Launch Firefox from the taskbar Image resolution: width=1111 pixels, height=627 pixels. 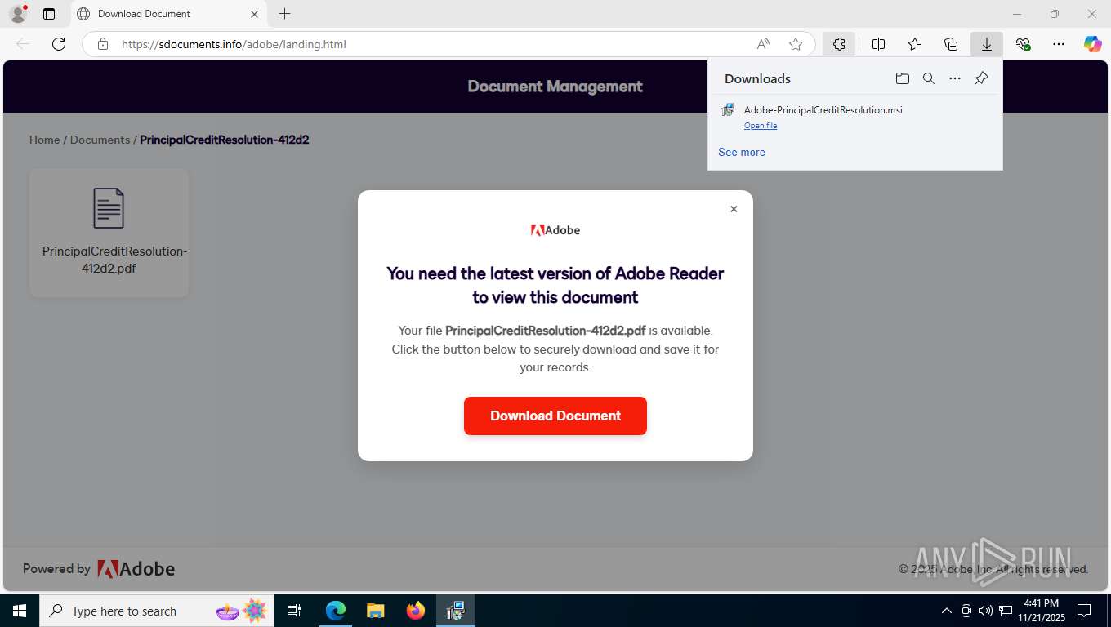[415, 611]
